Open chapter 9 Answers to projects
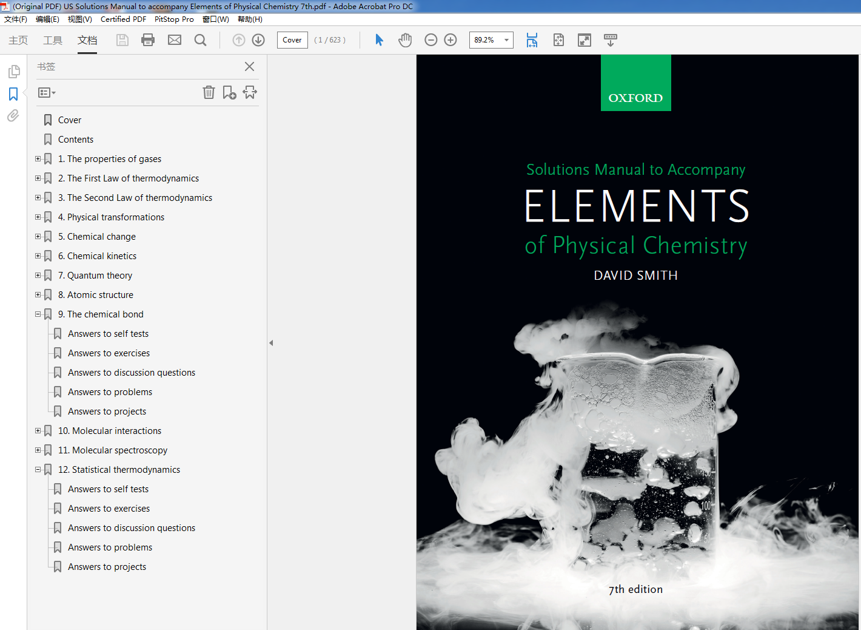The height and width of the screenshot is (630, 861). [x=107, y=412]
